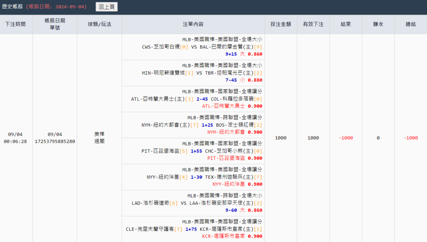The height and width of the screenshot is (242, 427).
Task: Click the 7-45 小 0.880 odds line
Action: pyautogui.click(x=244, y=80)
